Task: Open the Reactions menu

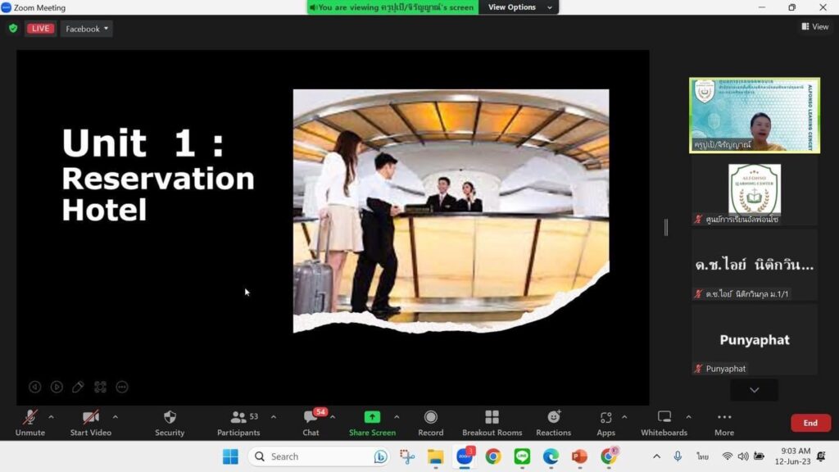Action: [553, 423]
